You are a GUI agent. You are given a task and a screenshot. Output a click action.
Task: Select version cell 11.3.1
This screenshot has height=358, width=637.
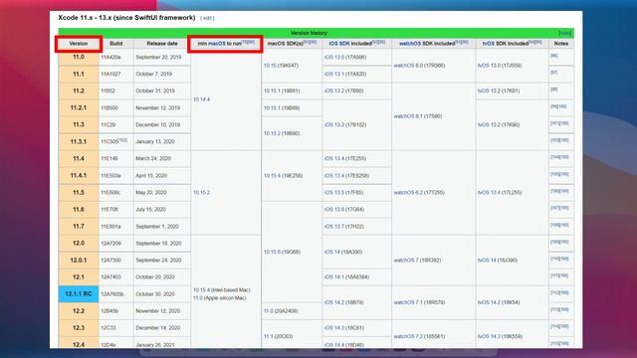[x=79, y=141]
